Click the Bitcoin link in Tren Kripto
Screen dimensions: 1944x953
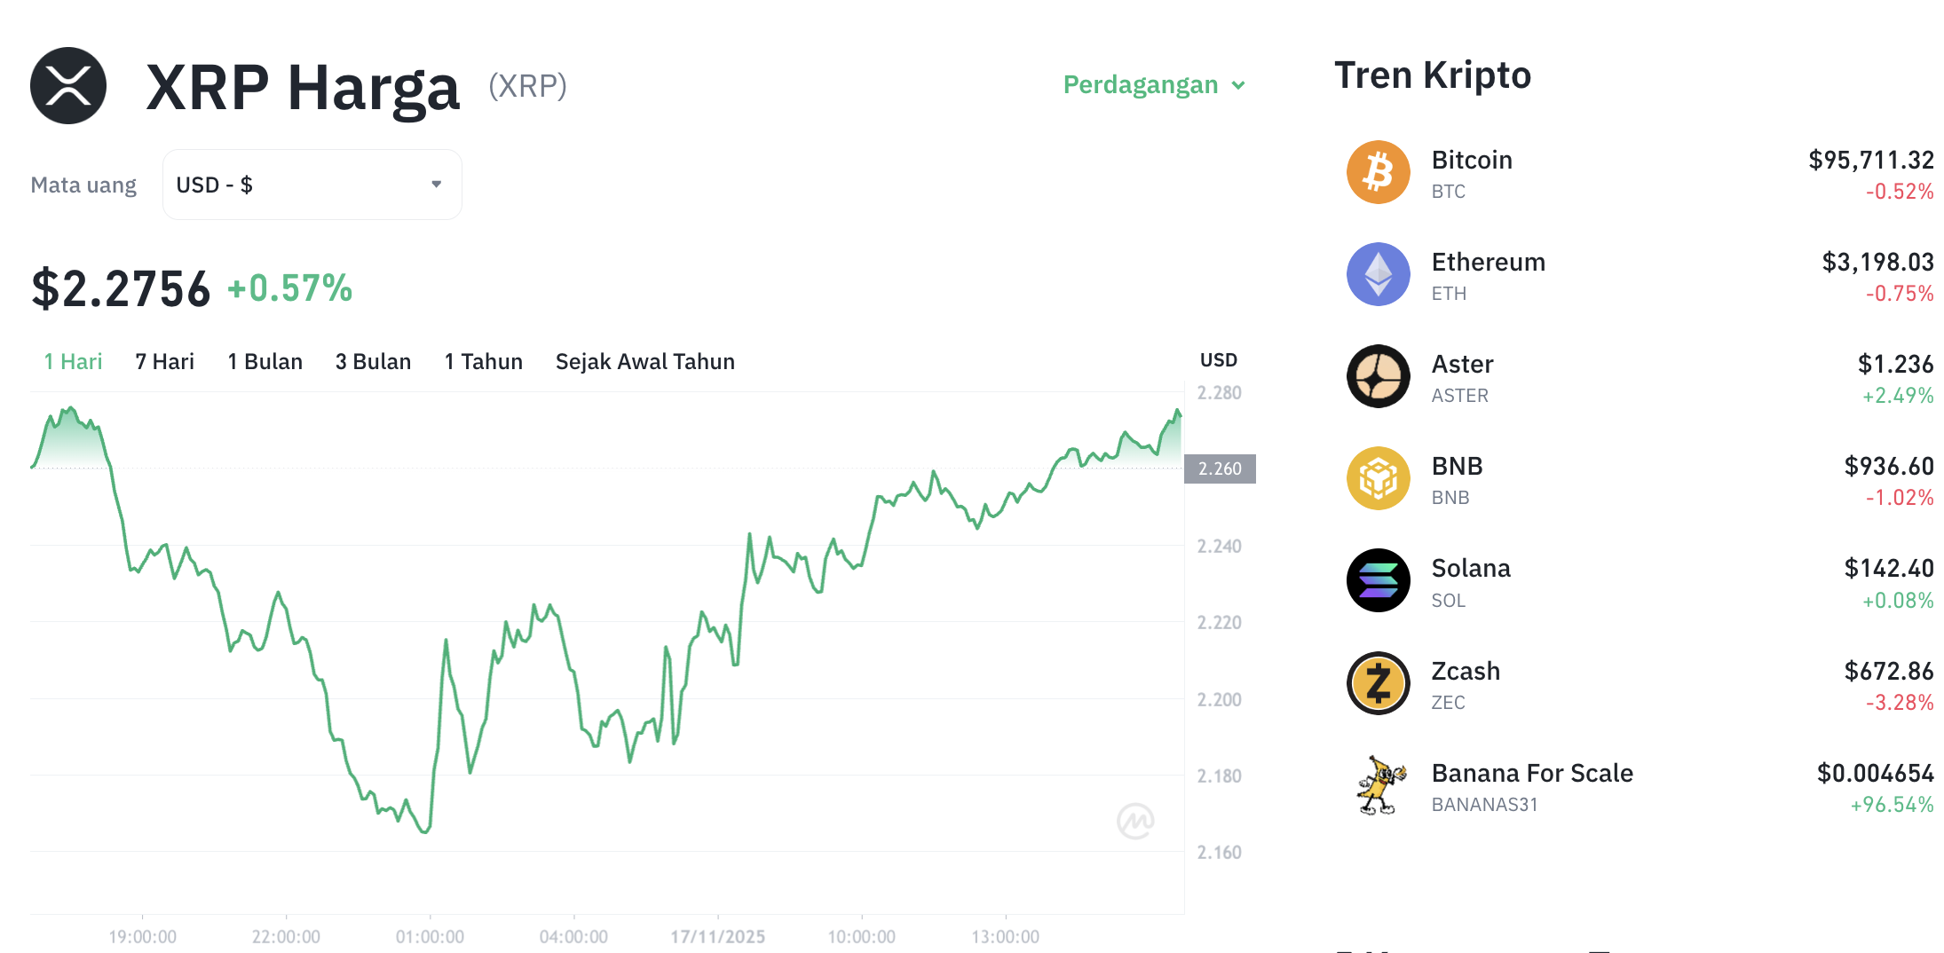tap(1471, 160)
